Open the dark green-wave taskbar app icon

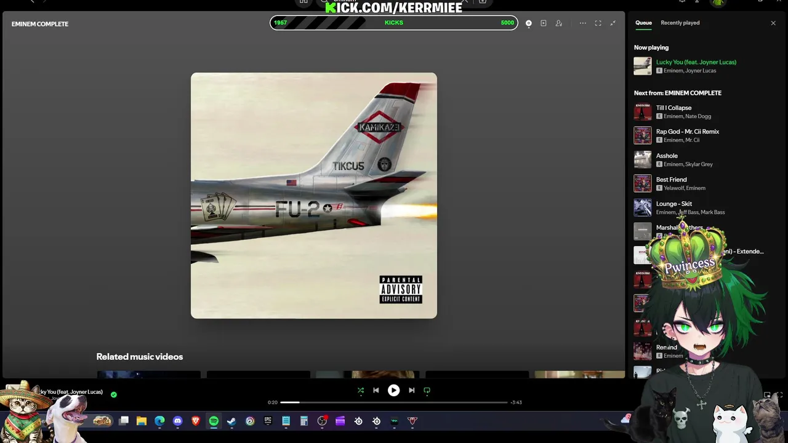[x=394, y=421]
